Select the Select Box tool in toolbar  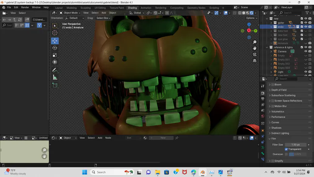(55, 26)
